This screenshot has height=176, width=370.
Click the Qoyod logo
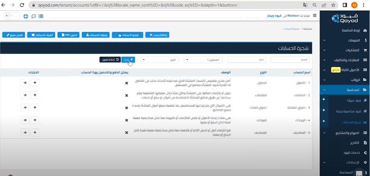(x=345, y=18)
